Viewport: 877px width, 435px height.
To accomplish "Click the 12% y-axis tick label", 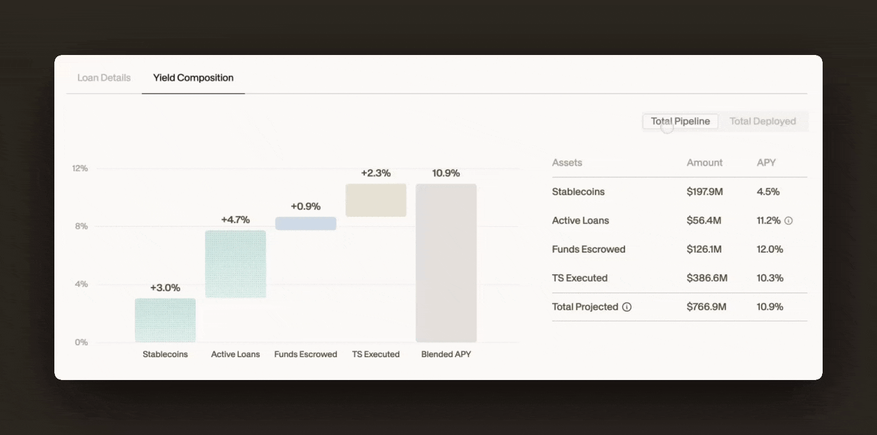I will click(x=80, y=169).
